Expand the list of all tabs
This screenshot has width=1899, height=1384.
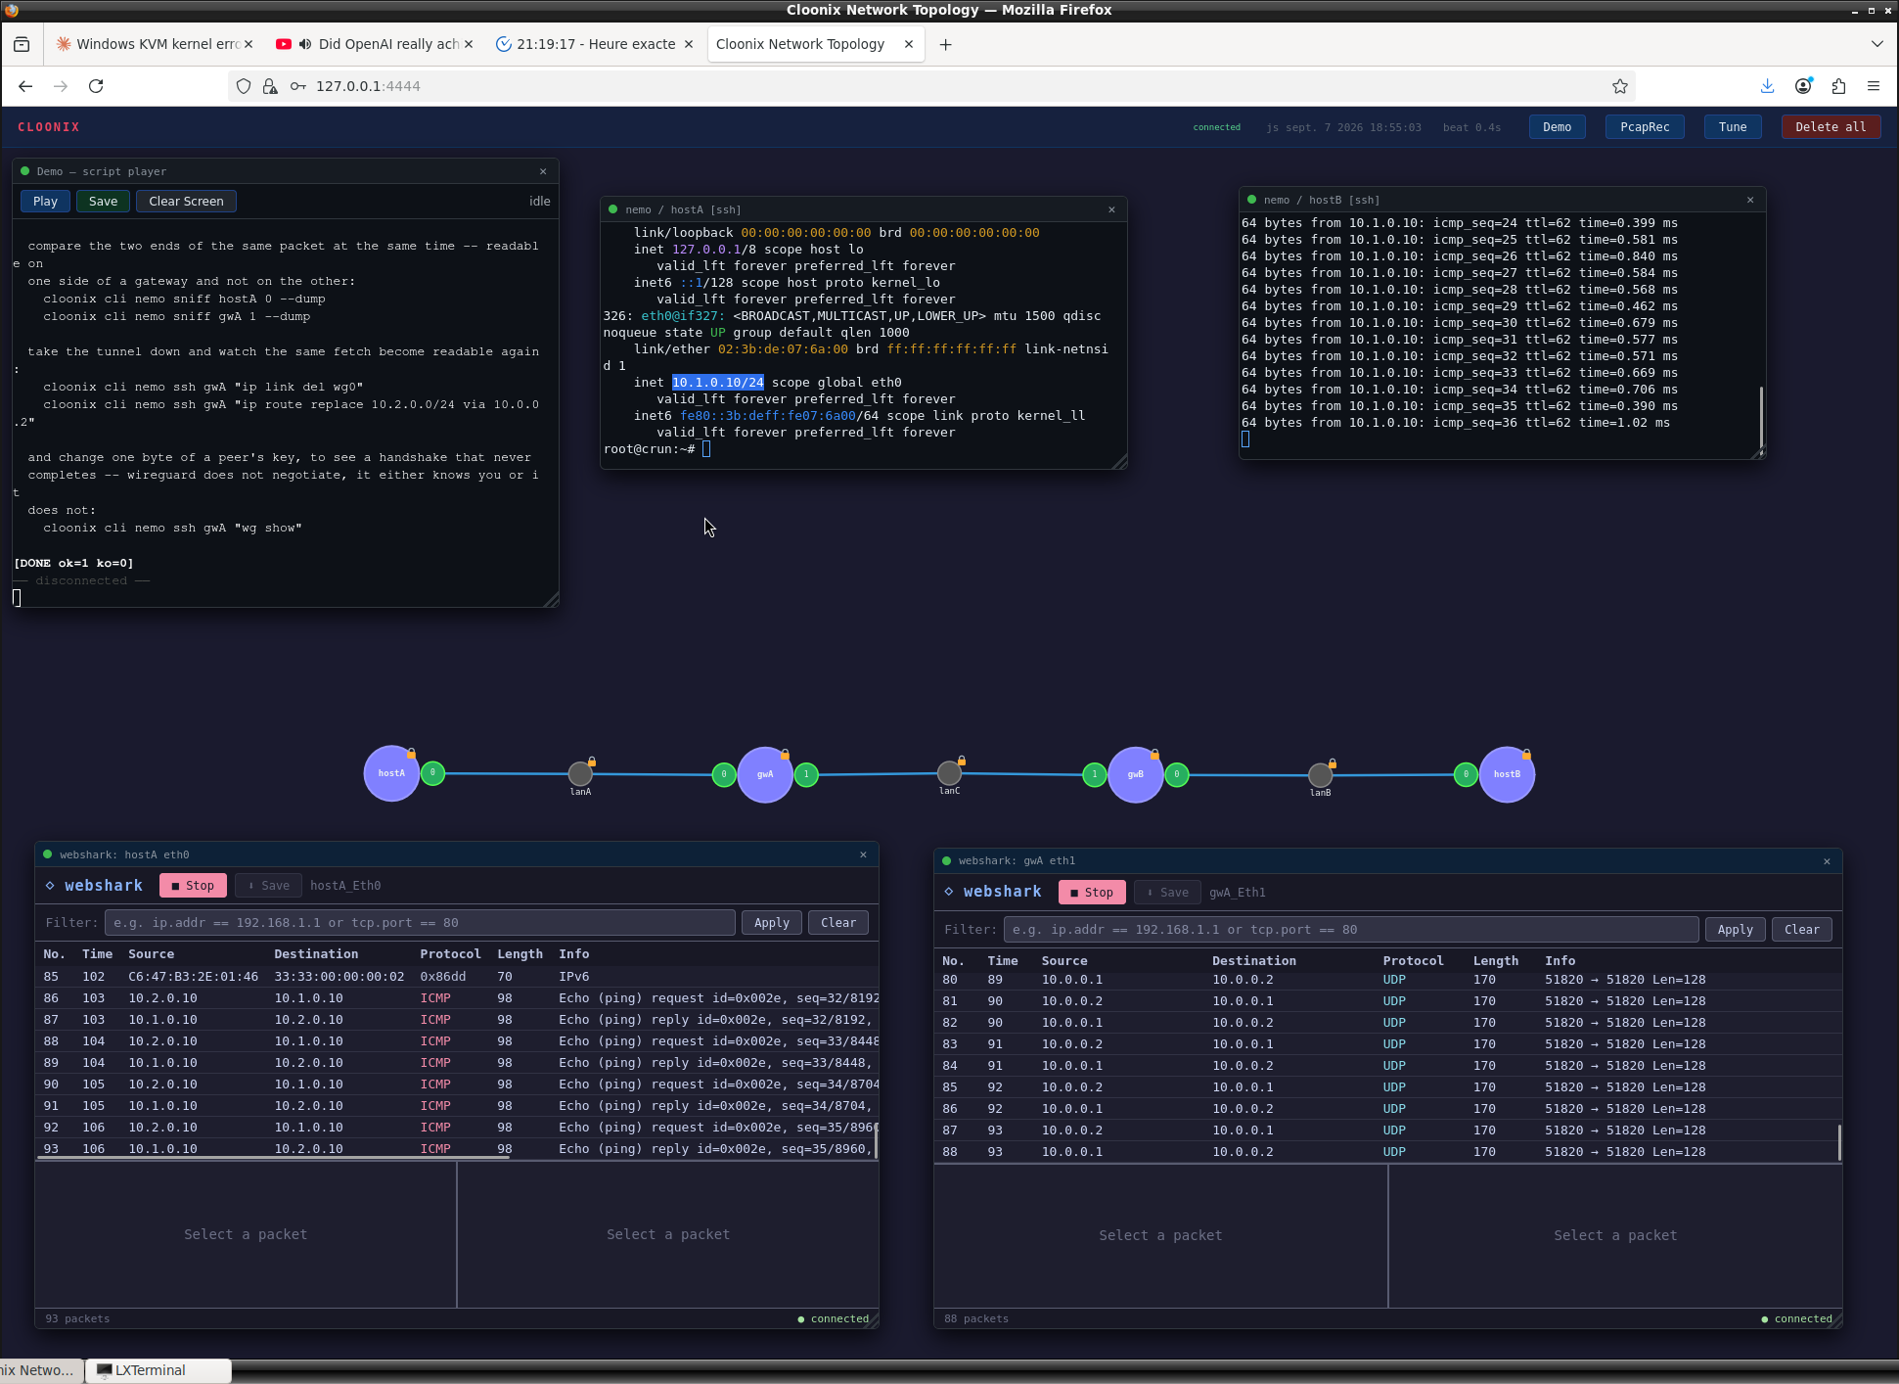coord(1876,44)
